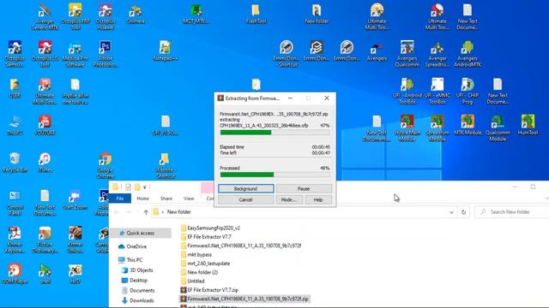
Task: Open the Octoplus Huawei desktop shortcut
Action: [106, 16]
